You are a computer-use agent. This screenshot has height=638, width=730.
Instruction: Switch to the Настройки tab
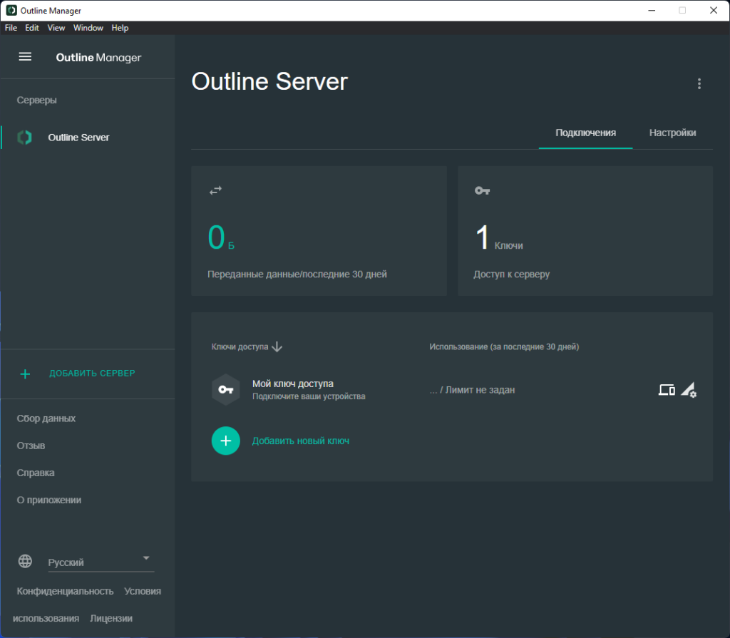[x=672, y=133]
